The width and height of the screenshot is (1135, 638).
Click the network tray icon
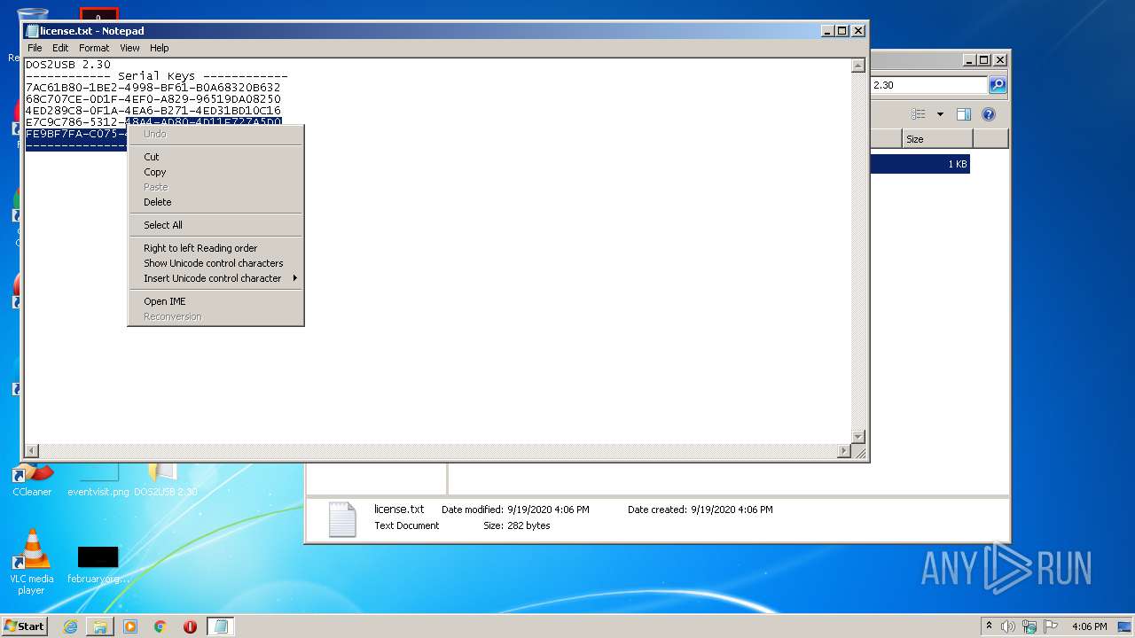[x=1029, y=626]
